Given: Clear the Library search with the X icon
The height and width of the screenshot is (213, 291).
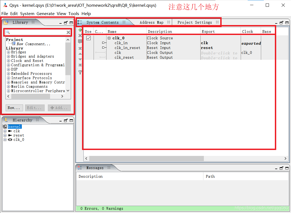Looking at the screenshot, I should (68, 32).
